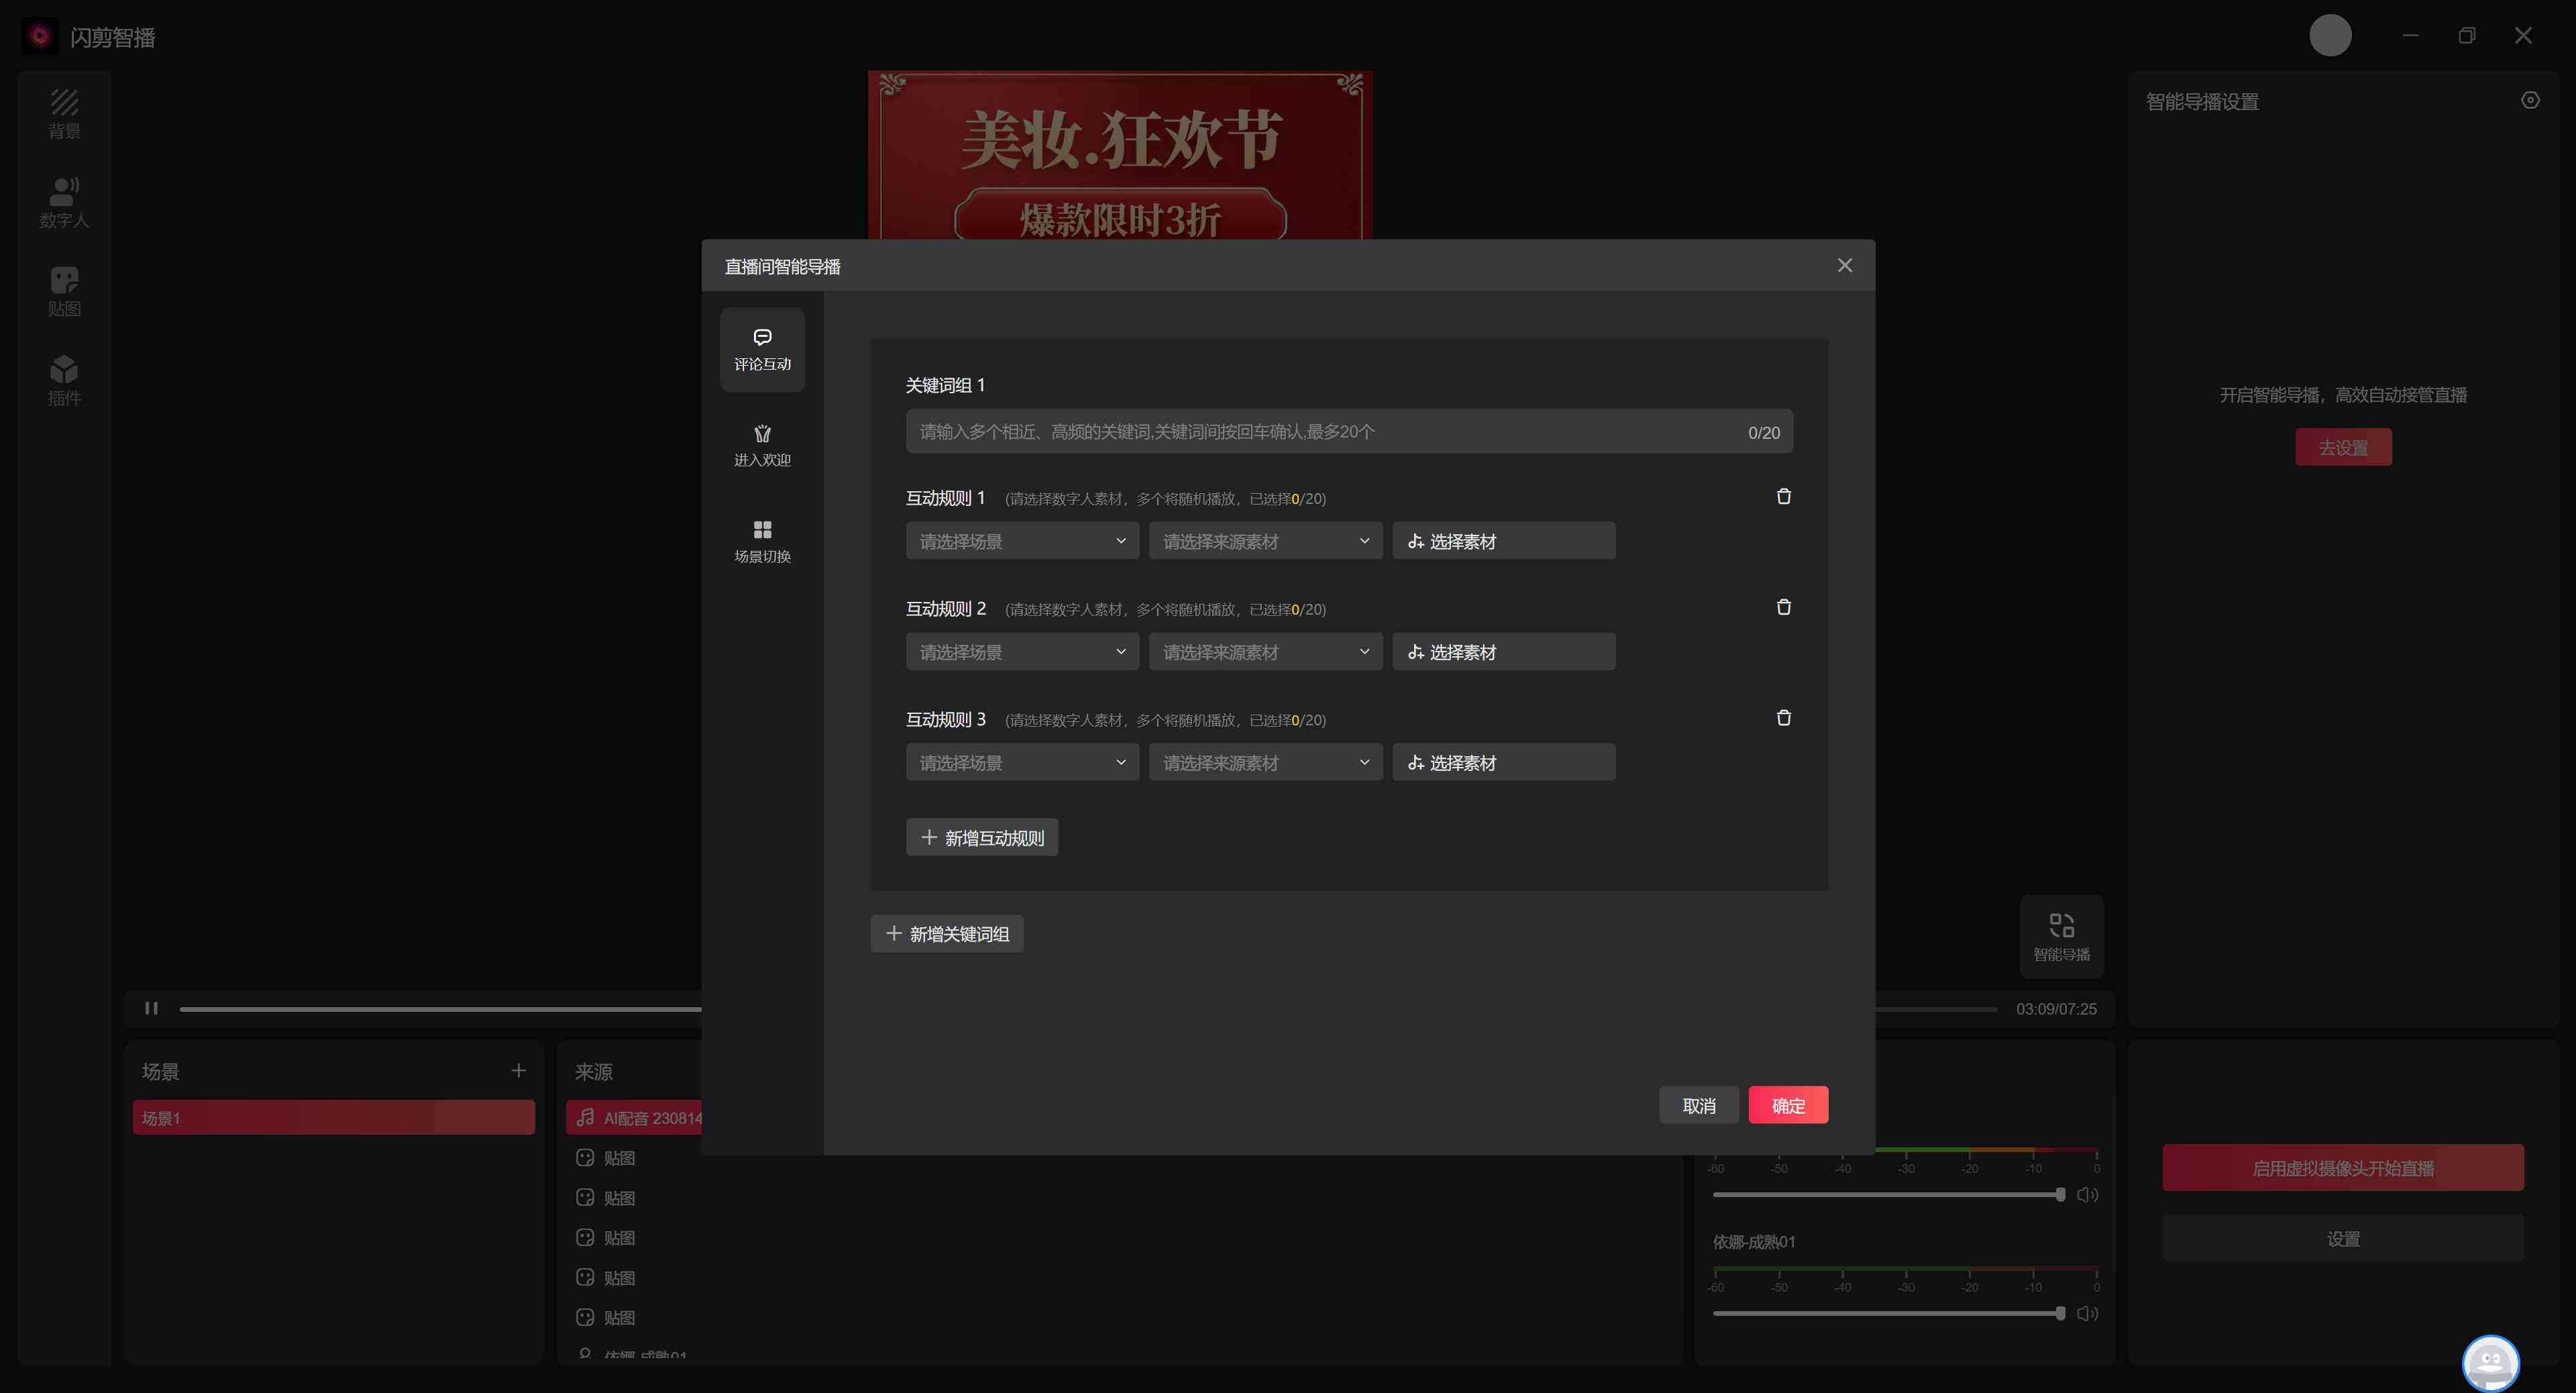Click the 美妆.狂欢节 preview banner

(x=1120, y=156)
